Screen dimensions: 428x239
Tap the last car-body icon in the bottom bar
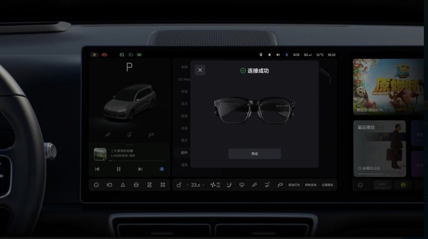pos(280,185)
